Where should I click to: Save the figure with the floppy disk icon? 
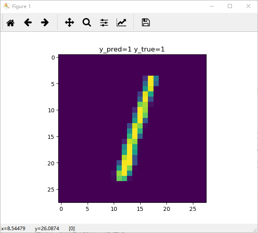coord(146,23)
